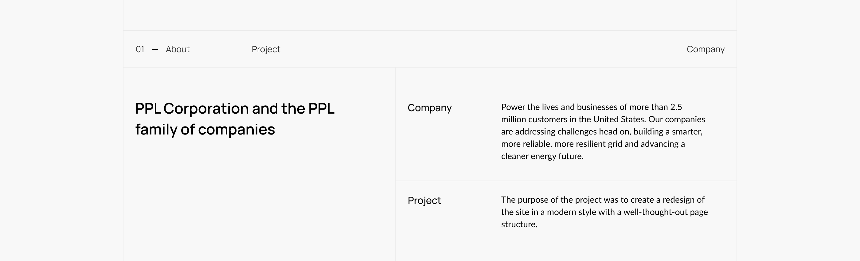Image resolution: width=860 pixels, height=261 pixels.
Task: Select the Company link in the top bar
Action: coord(705,49)
